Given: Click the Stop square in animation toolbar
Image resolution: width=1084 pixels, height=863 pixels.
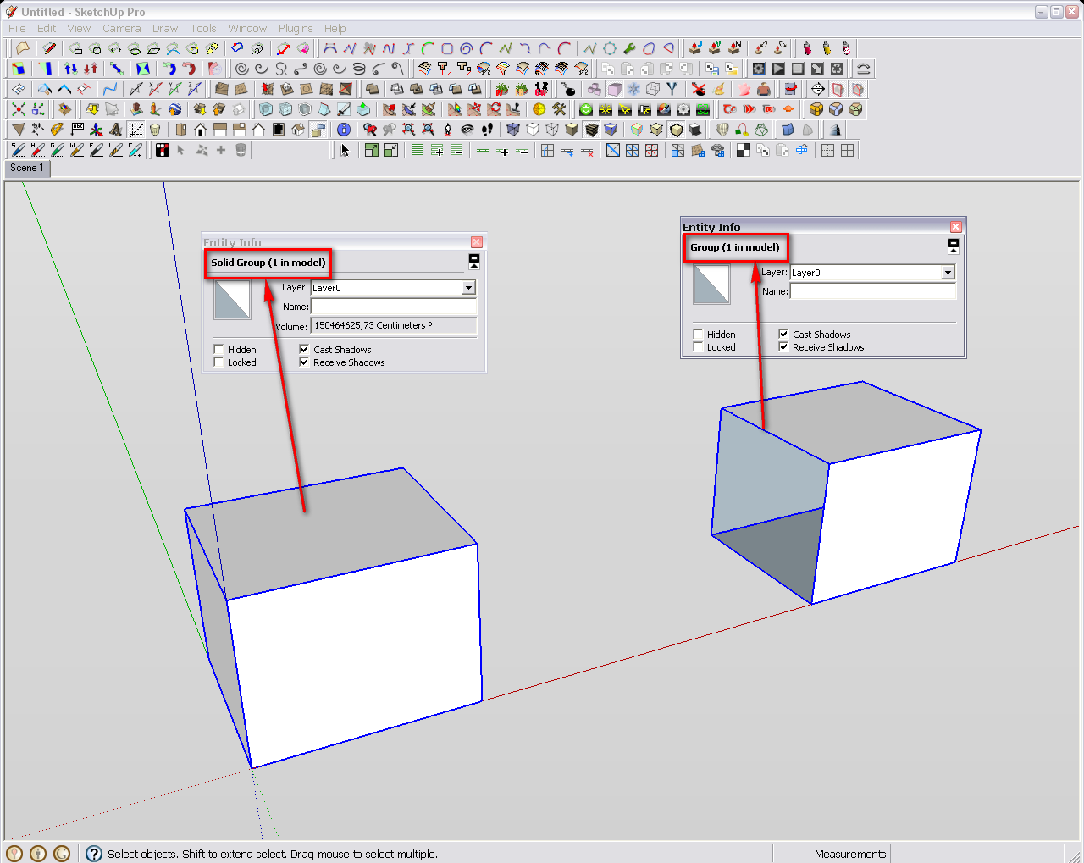Looking at the screenshot, I should (x=797, y=69).
